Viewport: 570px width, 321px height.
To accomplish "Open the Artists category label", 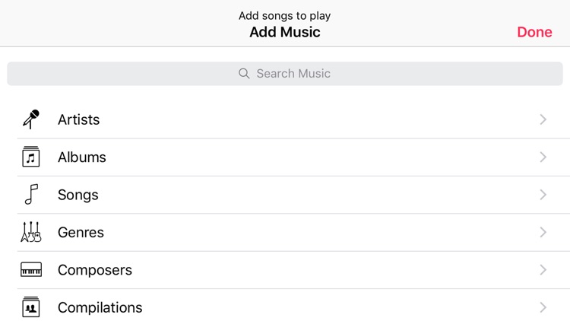I will 79,119.
